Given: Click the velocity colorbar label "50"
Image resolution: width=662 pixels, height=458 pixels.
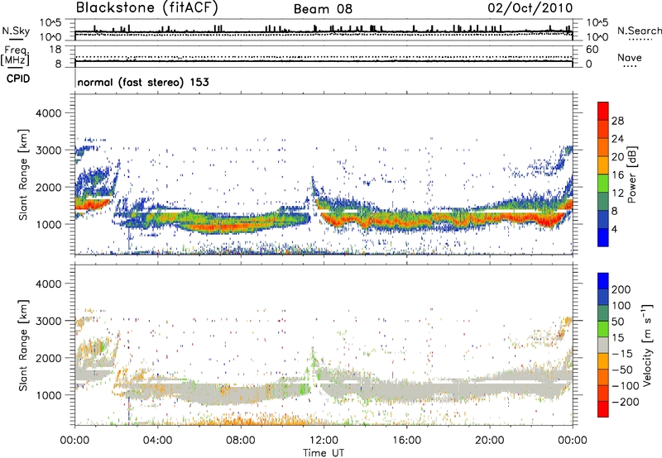Looking at the screenshot, I should coord(617,322).
